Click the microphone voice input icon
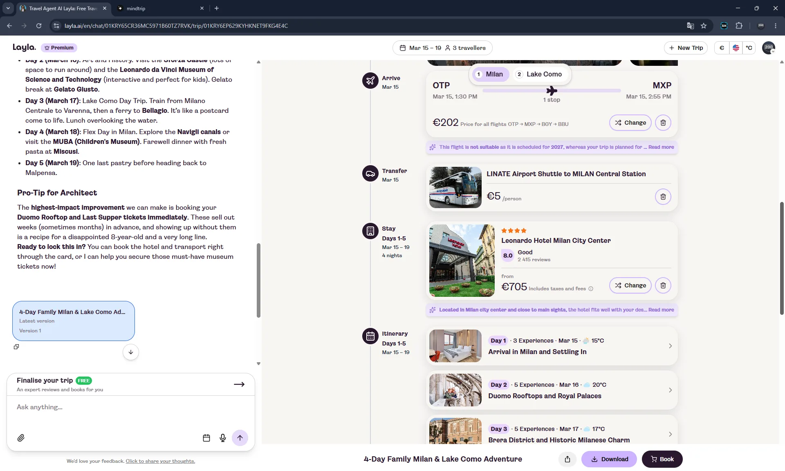Viewport: 785px width, 471px height. (x=223, y=438)
